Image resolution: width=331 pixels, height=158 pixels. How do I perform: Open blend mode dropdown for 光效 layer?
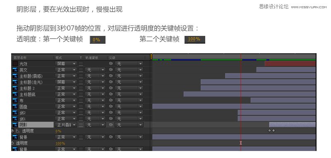tap(66, 64)
